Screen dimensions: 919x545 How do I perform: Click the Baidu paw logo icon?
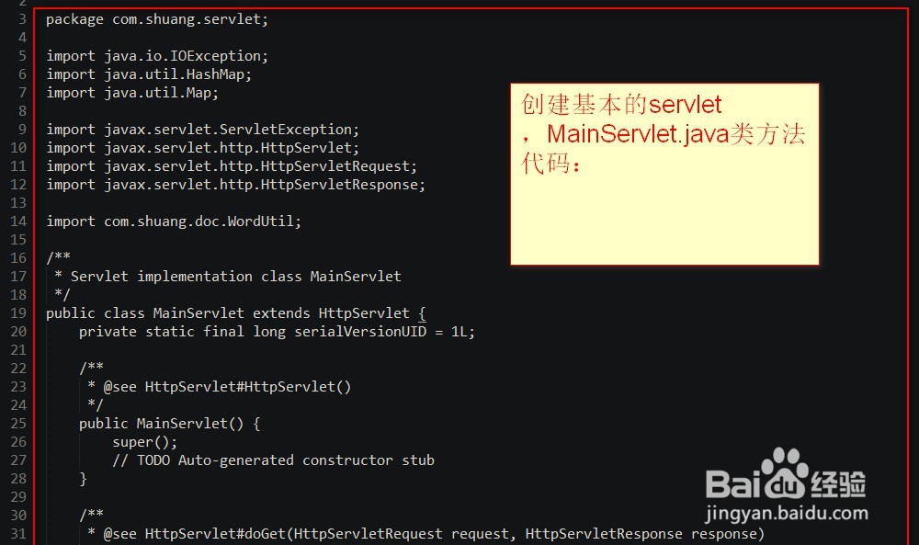(785, 472)
